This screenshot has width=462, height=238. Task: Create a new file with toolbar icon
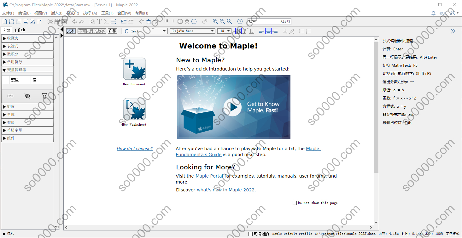pos(4,21)
